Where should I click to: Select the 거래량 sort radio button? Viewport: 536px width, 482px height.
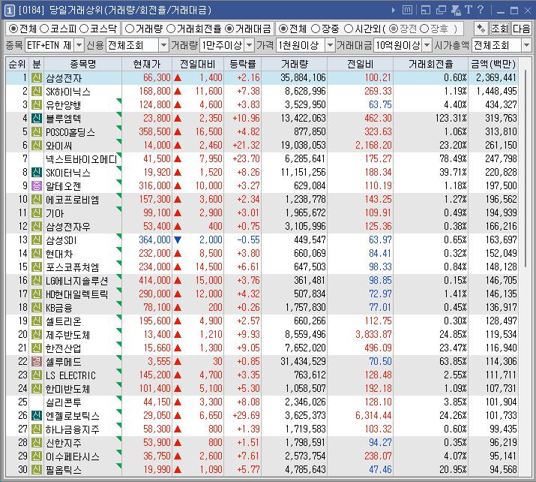point(129,29)
